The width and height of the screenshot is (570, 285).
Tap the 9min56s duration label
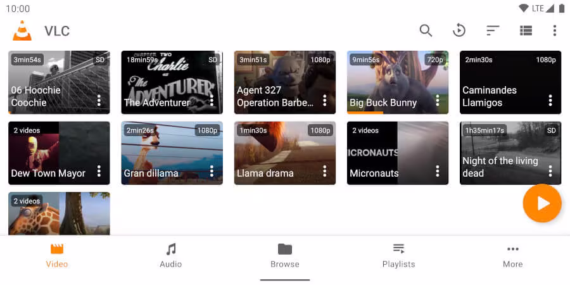365,60
